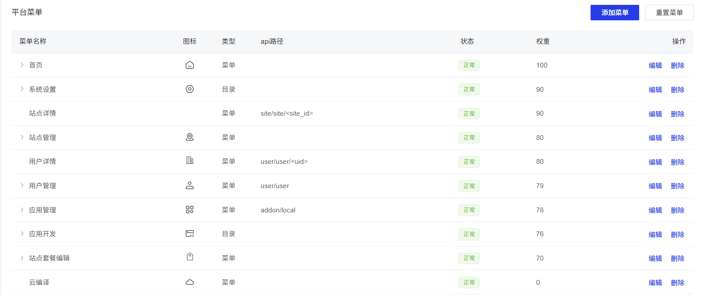701x295 pixels.
Task: Delete the 云编译 menu entry
Action: tap(678, 283)
